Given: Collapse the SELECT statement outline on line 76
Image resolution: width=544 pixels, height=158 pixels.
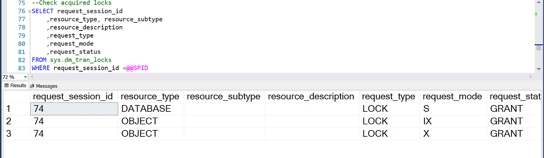Looking at the screenshot, I should [30, 11].
